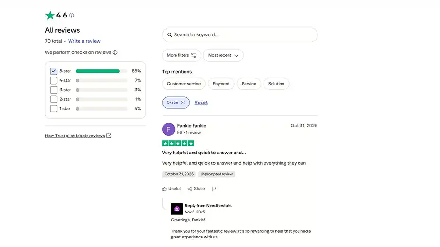Click info icon next to review checks
Viewport: 440px width, 247px height.
(x=115, y=52)
